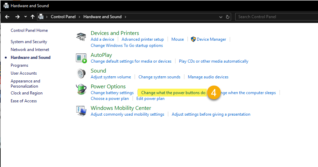Click the AutoPlay icon
318x167 pixels.
[x=81, y=58]
